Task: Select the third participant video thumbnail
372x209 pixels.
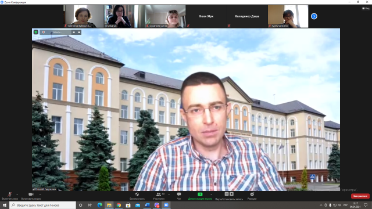Action: (165, 16)
